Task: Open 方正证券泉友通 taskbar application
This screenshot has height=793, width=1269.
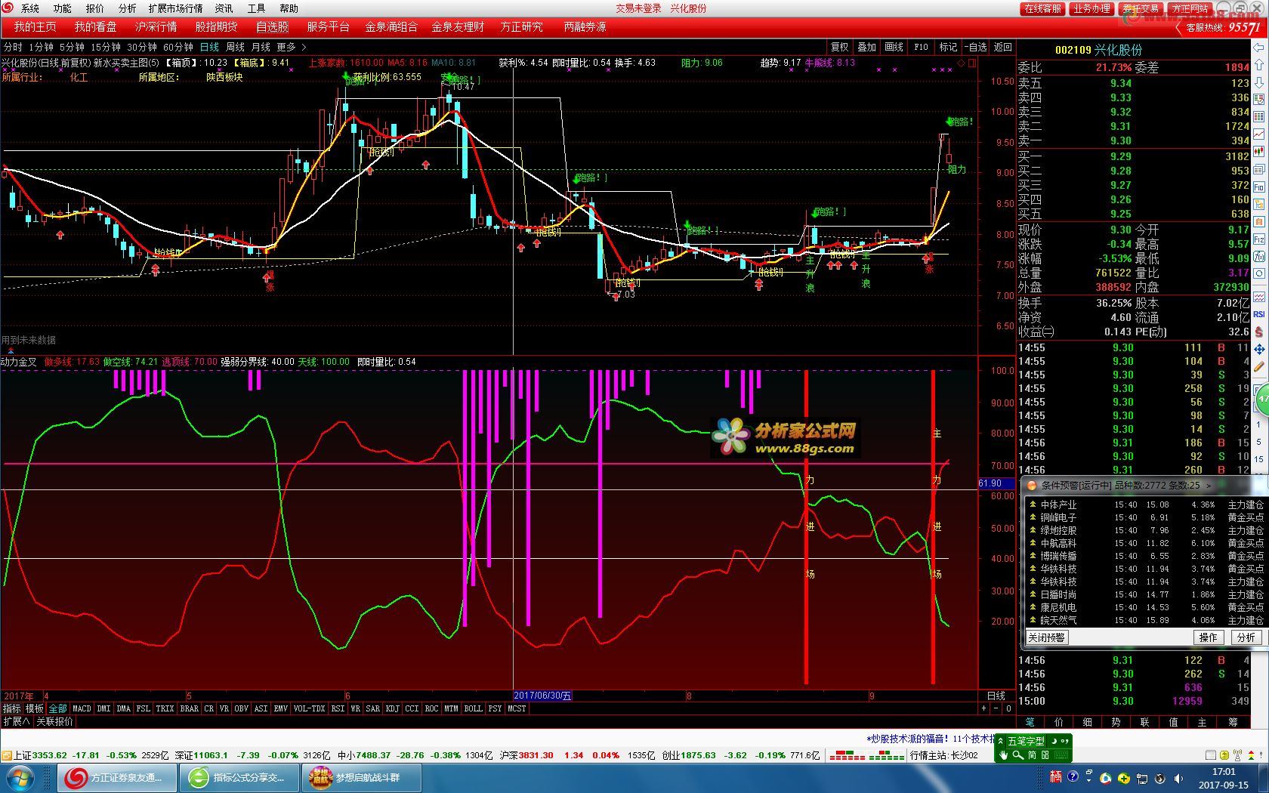Action: (x=118, y=778)
